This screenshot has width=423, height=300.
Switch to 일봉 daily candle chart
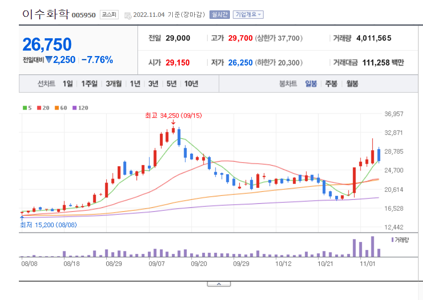(x=311, y=84)
